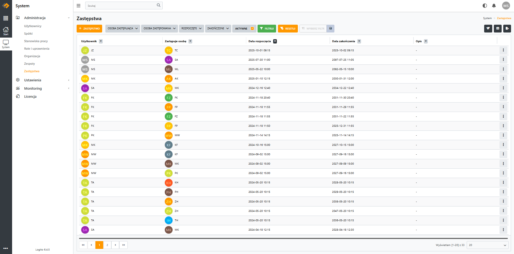The width and height of the screenshot is (514, 254).
Task: Open row actions for PK replacing MW row
Action: [503, 135]
